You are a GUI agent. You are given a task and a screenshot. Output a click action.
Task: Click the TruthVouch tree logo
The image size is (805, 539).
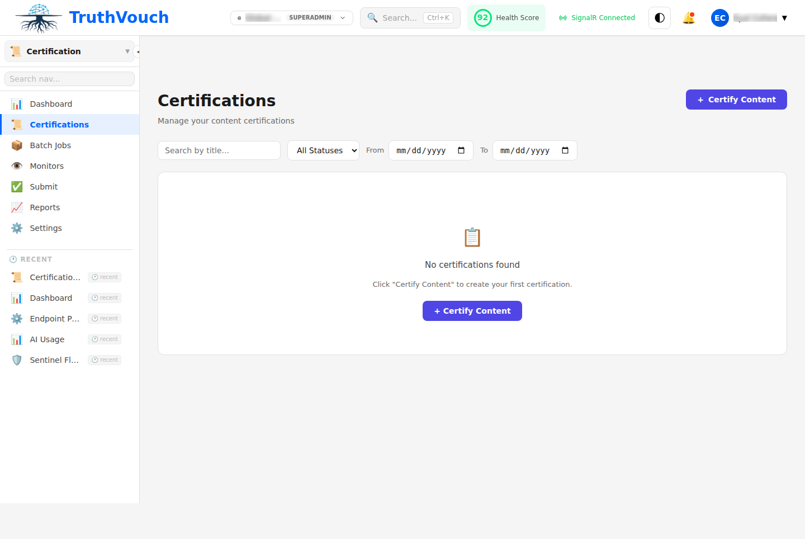pos(38,17)
